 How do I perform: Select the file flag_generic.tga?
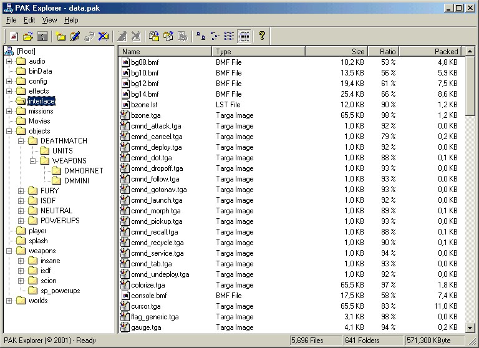coord(155,317)
